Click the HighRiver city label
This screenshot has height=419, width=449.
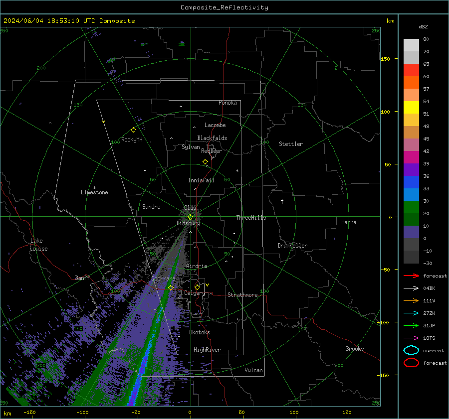207,350
